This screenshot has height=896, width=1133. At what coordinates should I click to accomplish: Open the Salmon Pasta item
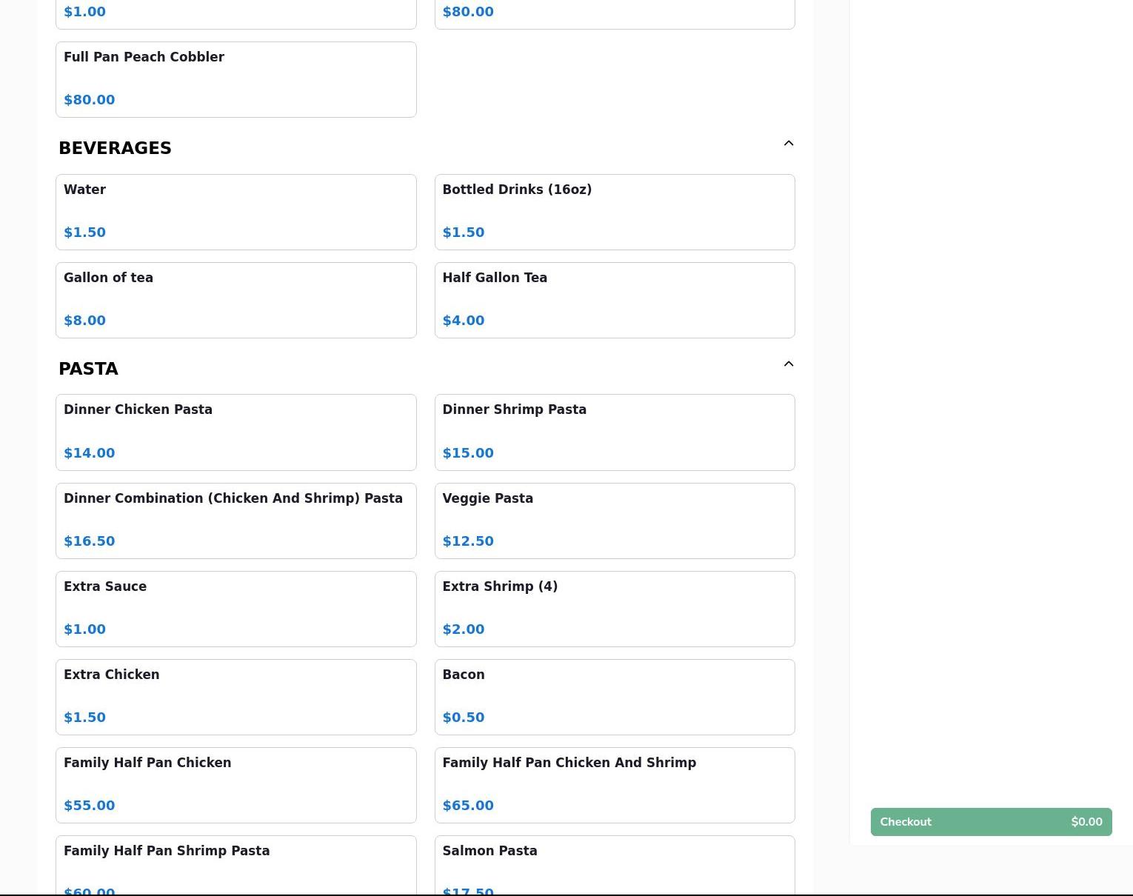(614, 865)
